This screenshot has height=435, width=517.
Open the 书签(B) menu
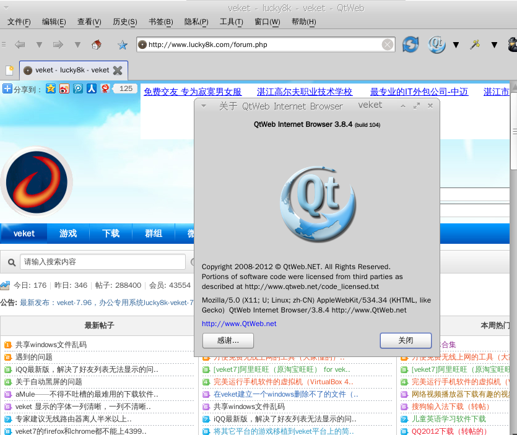161,22
